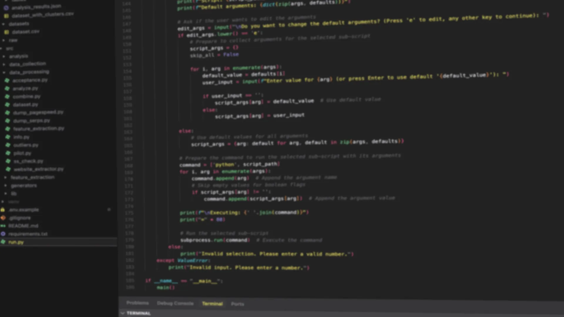Screen dimensions: 564x317
Task: Collapse the TERMINAL section chevron
Action: 123,313
